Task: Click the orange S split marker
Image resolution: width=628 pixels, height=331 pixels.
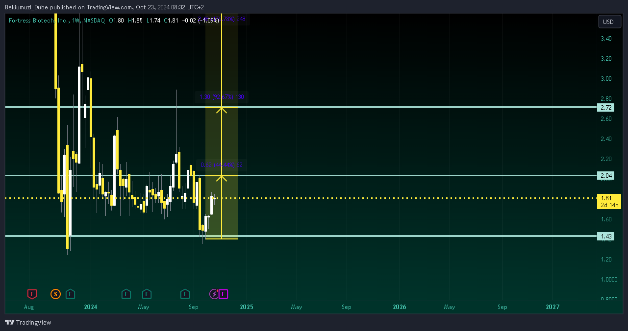Action: (55, 294)
